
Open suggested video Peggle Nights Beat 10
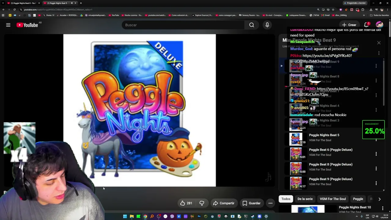[x=355, y=207]
